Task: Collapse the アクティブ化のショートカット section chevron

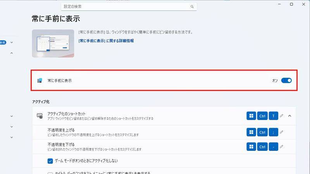Action: point(289,116)
